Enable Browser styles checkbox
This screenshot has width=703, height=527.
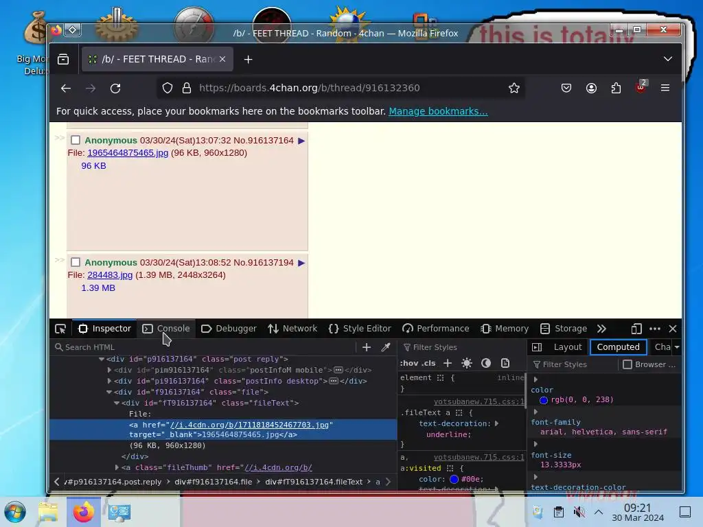pos(627,364)
